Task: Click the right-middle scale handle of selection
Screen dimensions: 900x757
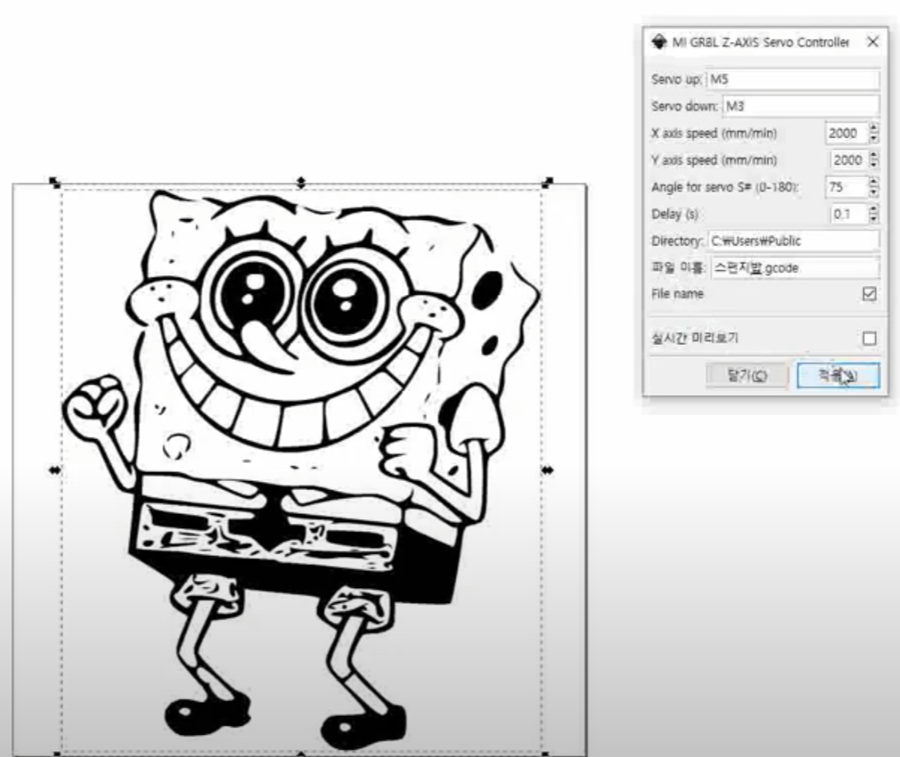Action: (548, 470)
